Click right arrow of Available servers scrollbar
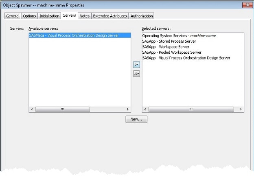The height and width of the screenshot is (177, 254). (x=128, y=109)
